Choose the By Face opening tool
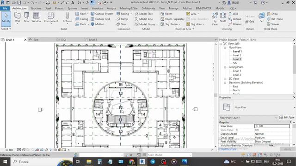 coord(215,19)
